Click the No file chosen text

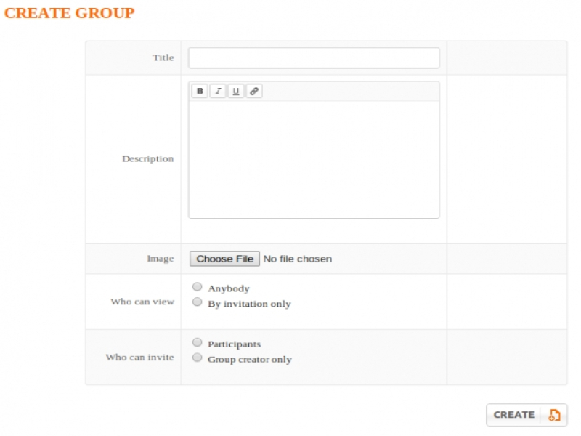(x=297, y=259)
